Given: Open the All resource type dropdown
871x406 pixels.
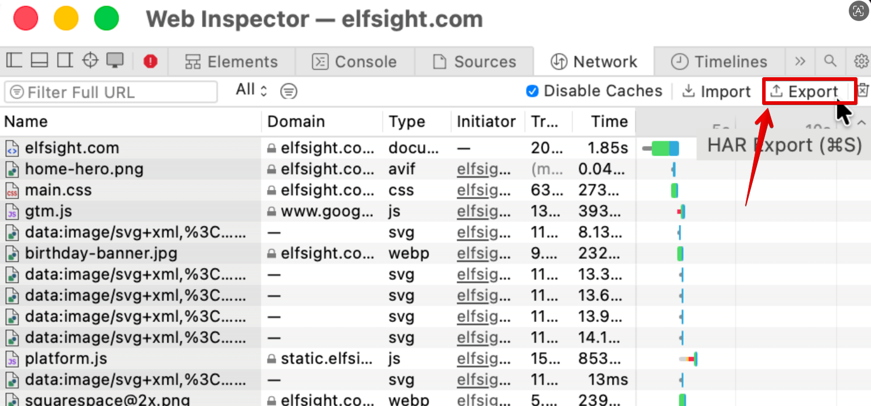Looking at the screenshot, I should point(251,90).
